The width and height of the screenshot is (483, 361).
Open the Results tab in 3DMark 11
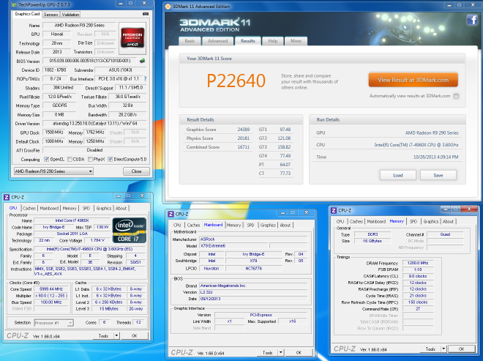point(248,41)
